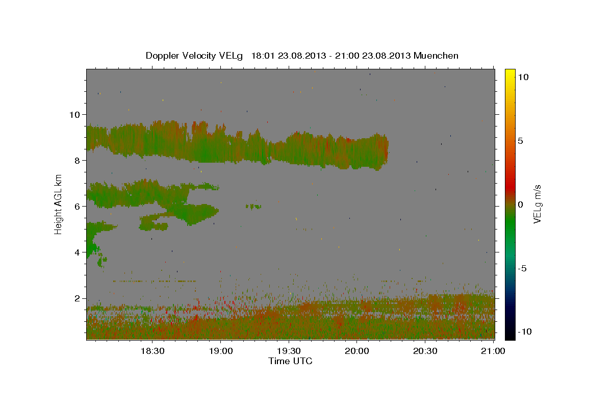Image resolution: width=612 pixels, height=408 pixels.
Task: Click the height axis label 6
Action: click(x=77, y=206)
